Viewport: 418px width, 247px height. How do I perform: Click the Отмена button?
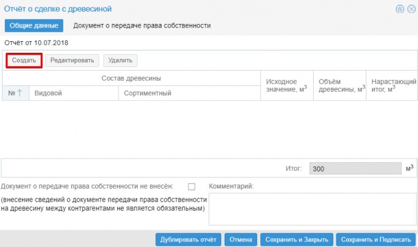(x=241, y=240)
